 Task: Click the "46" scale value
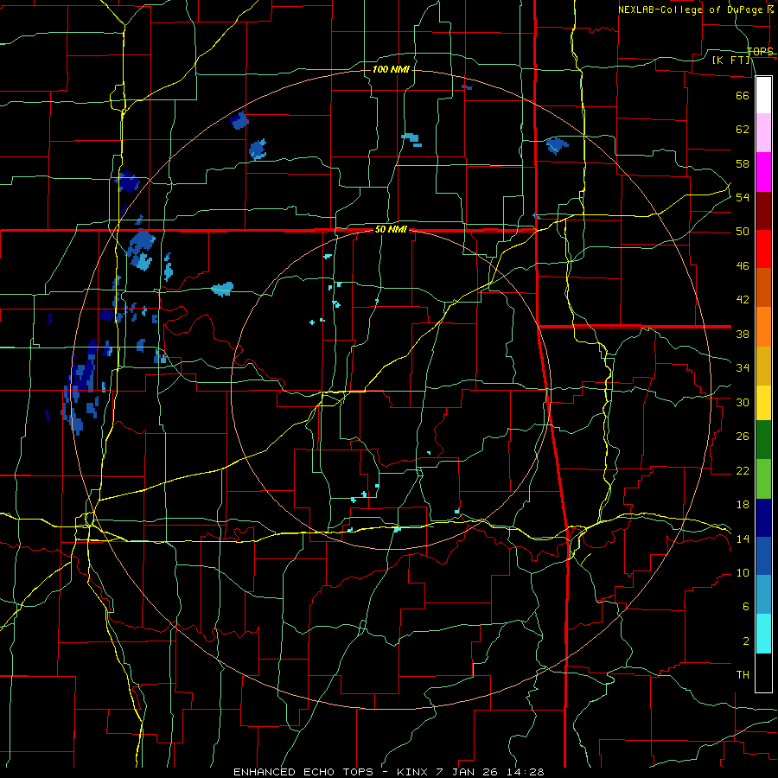pos(743,266)
